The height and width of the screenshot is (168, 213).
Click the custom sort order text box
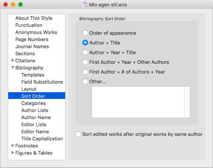pos(138,102)
